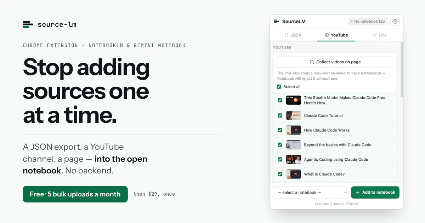Click the panel's vertical scrollbar

[402, 70]
